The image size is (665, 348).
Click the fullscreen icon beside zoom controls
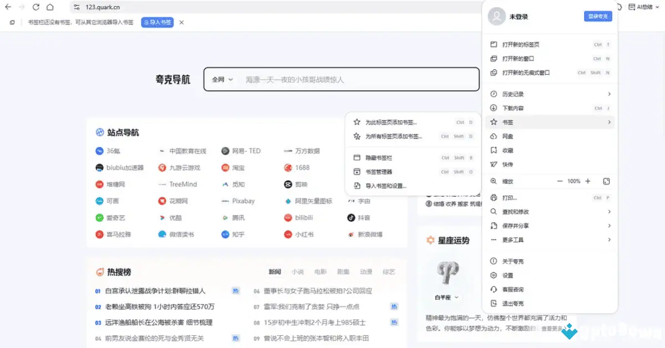(x=606, y=181)
